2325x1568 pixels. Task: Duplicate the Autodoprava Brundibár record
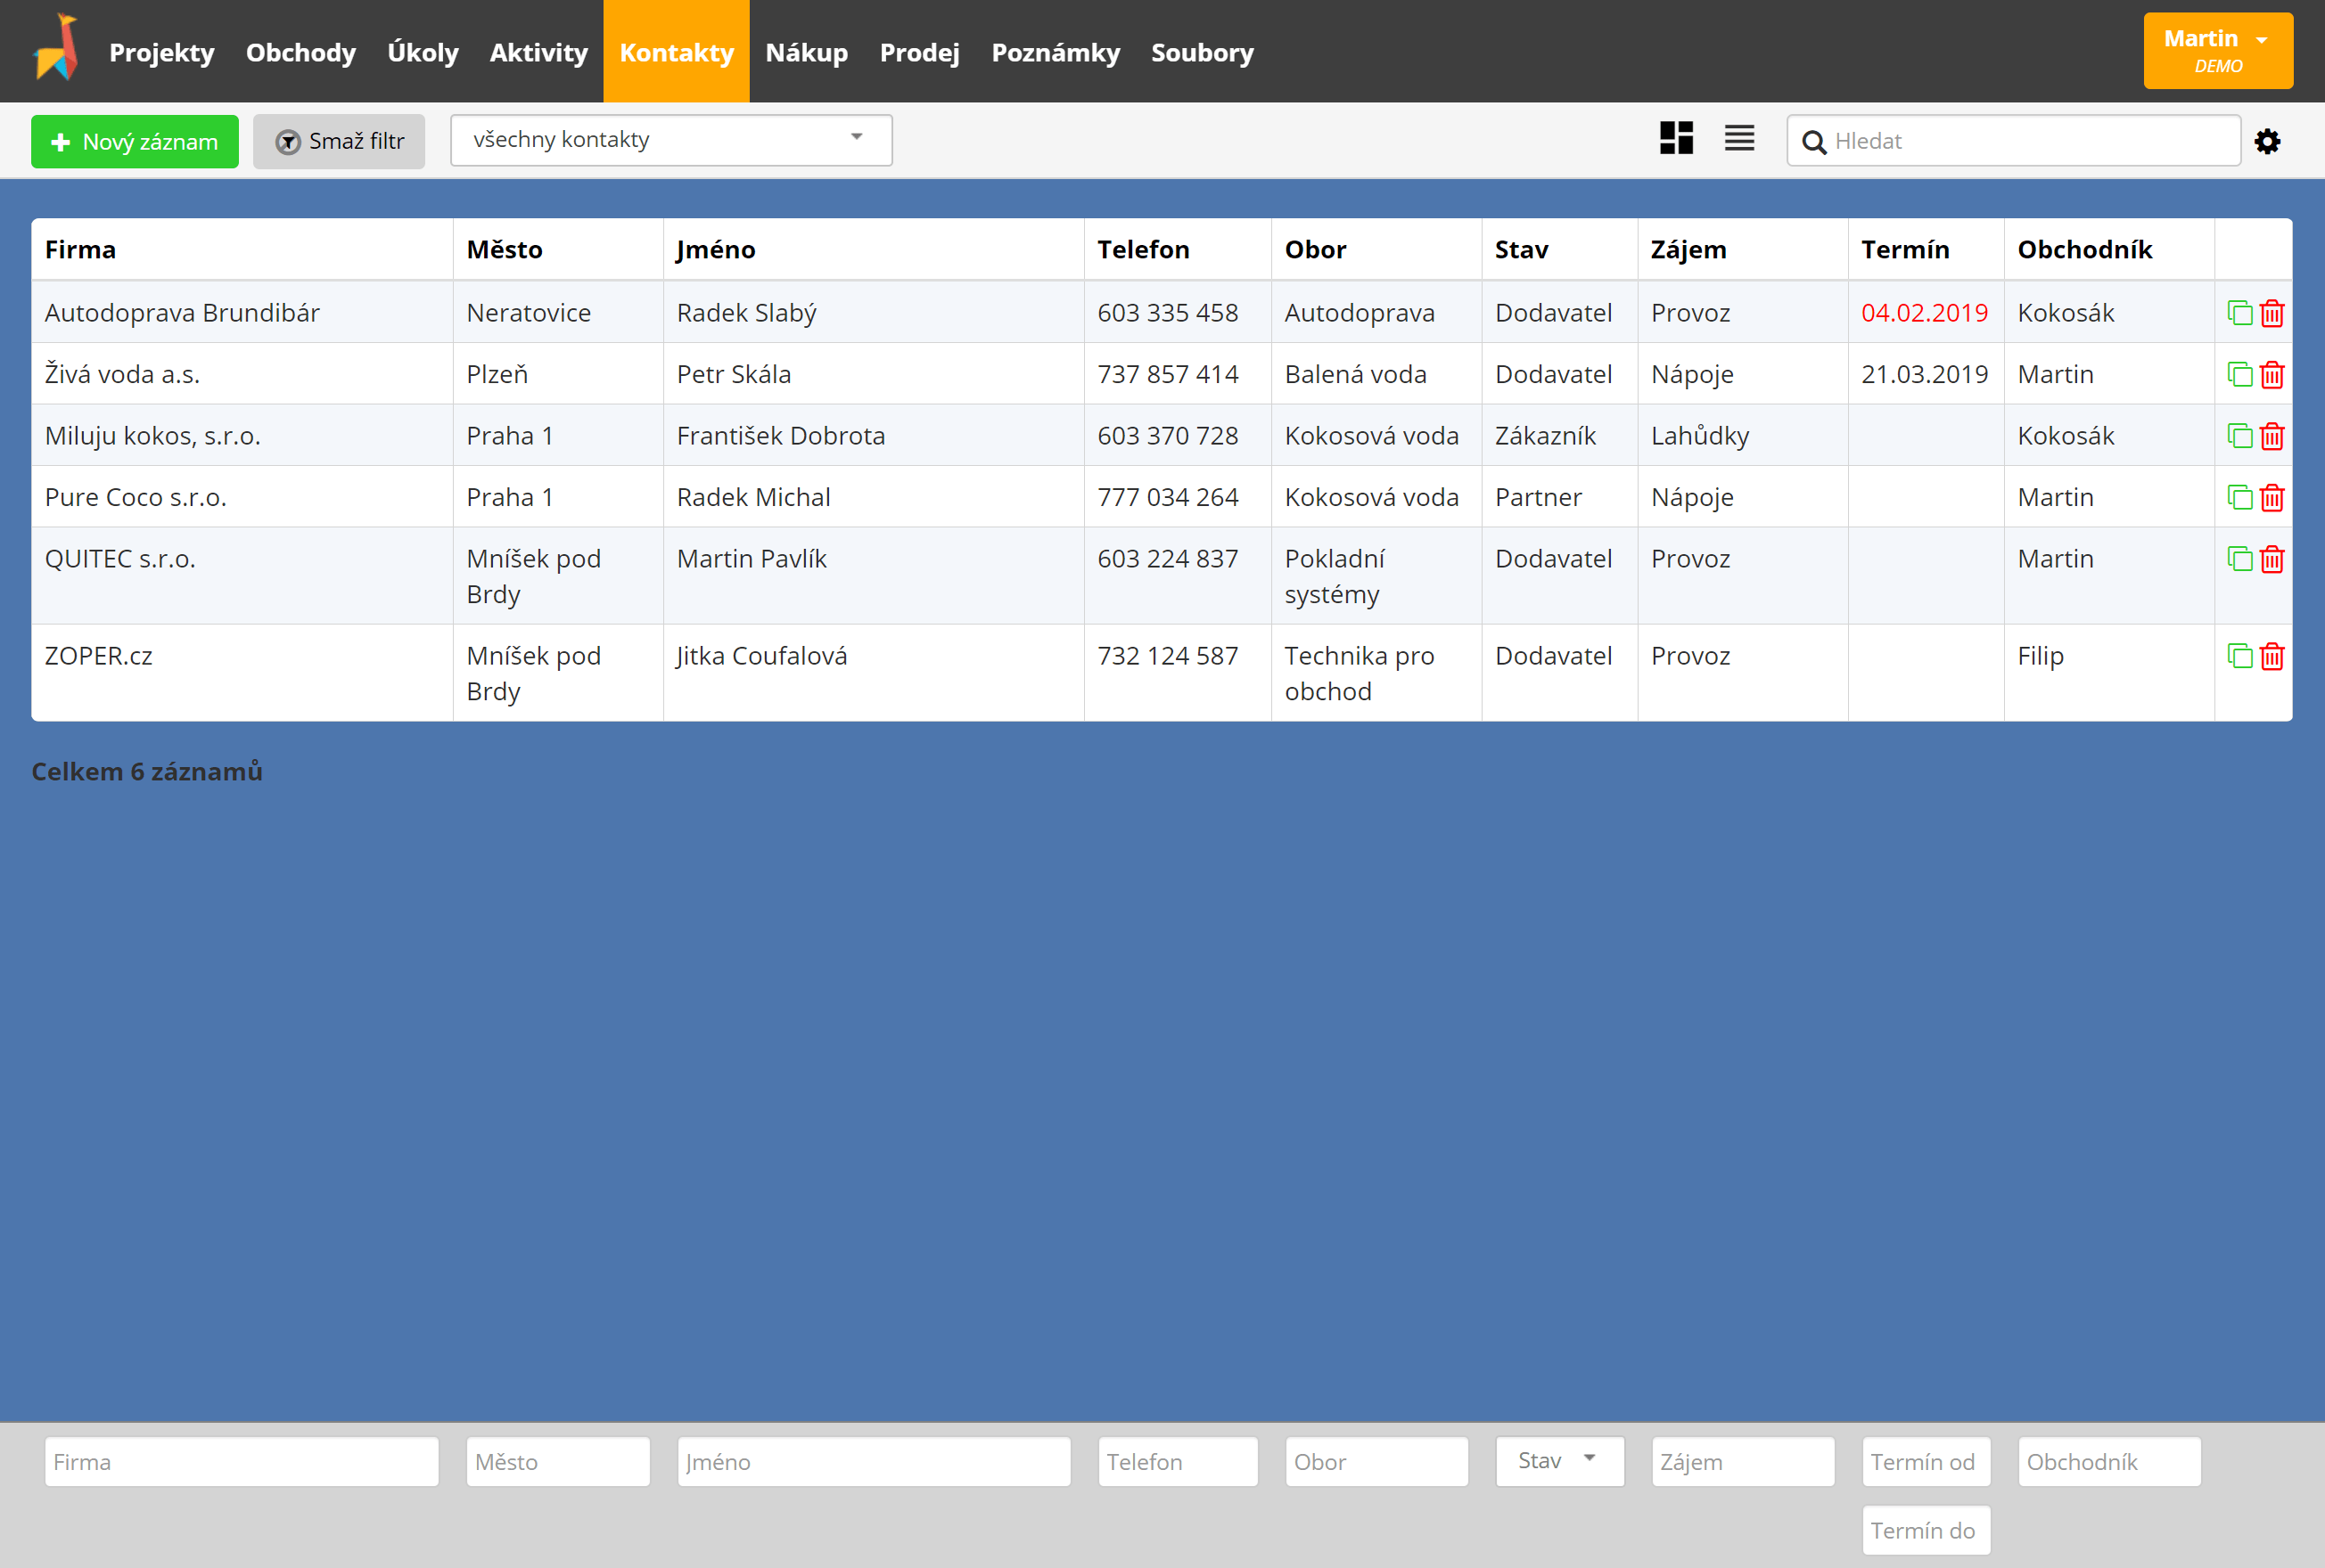click(x=2239, y=313)
